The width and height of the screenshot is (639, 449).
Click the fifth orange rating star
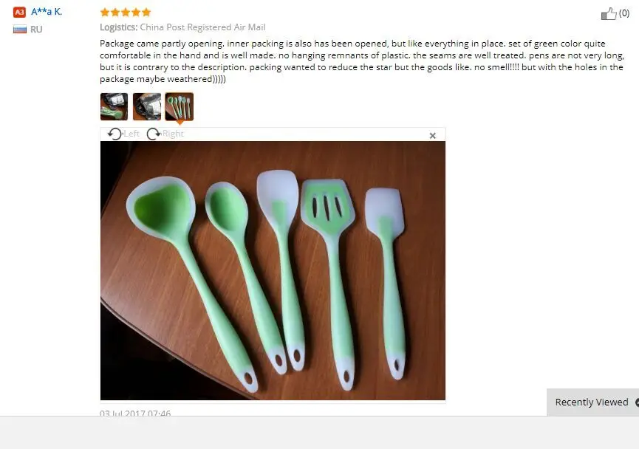click(146, 13)
